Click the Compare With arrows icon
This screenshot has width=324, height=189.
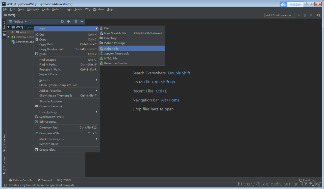click(36, 133)
